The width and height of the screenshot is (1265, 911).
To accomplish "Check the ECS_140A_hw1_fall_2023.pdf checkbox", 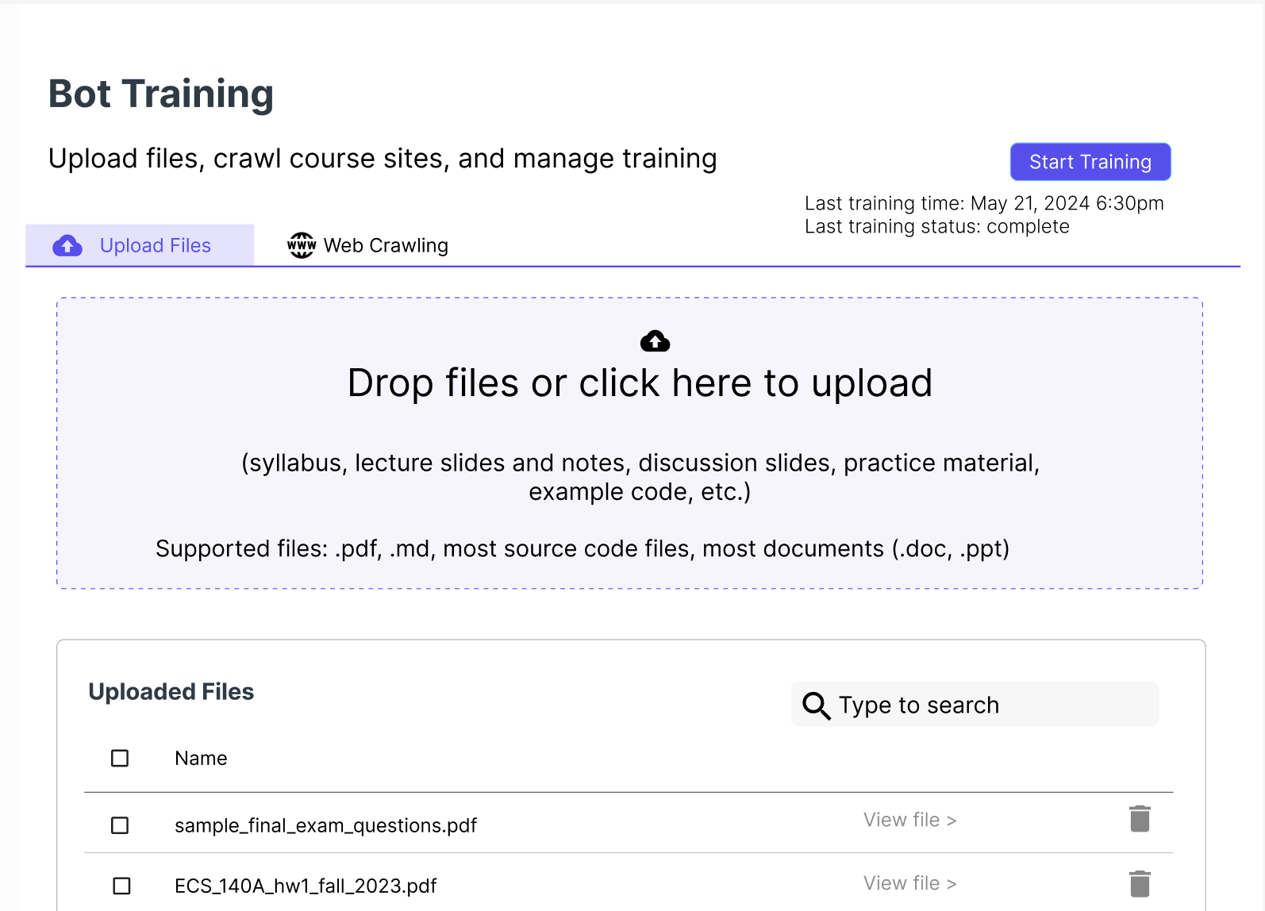I will 121,886.
